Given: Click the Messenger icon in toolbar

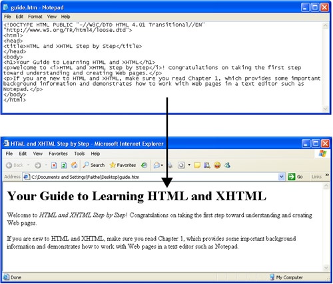Looking at the screenshot, I should coord(227,165).
